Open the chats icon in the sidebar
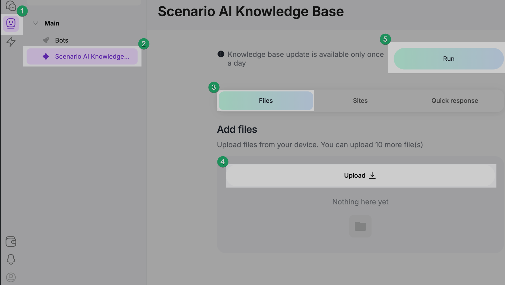The image size is (505, 285). (x=11, y=6)
